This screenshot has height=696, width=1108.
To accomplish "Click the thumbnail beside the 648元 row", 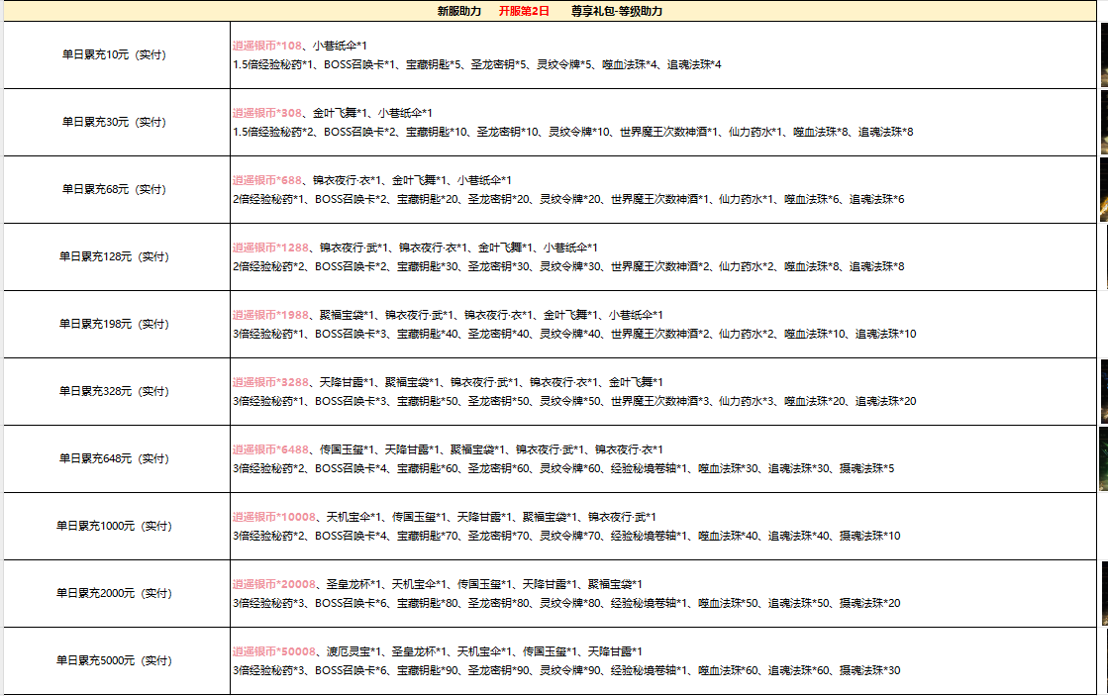I will [x=1103, y=458].
